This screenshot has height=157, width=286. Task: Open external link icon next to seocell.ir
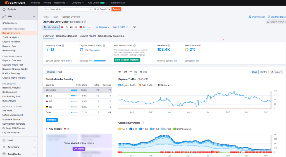tap(85, 22)
